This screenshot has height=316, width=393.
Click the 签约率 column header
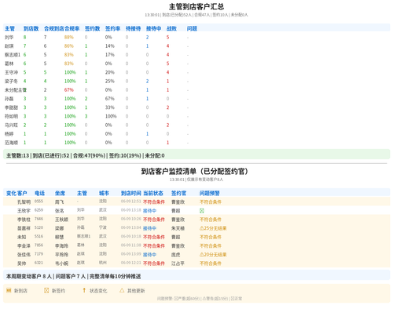click(x=112, y=28)
